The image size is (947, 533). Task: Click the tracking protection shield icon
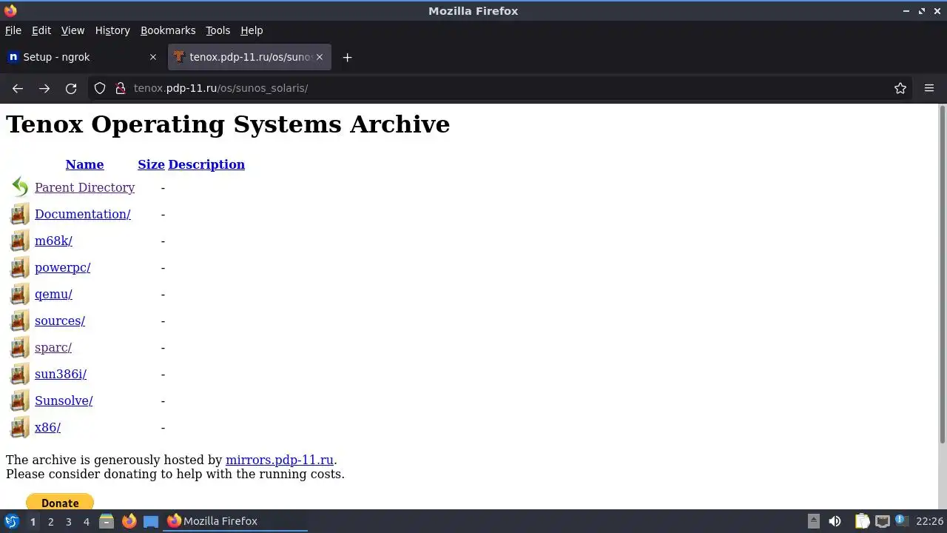(100, 88)
